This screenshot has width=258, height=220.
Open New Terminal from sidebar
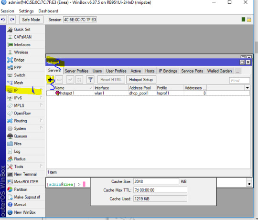click(25, 174)
